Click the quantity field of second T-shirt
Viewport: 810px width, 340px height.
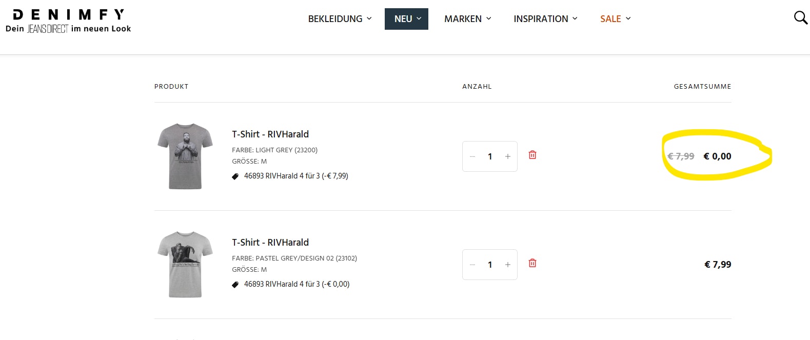(x=490, y=265)
